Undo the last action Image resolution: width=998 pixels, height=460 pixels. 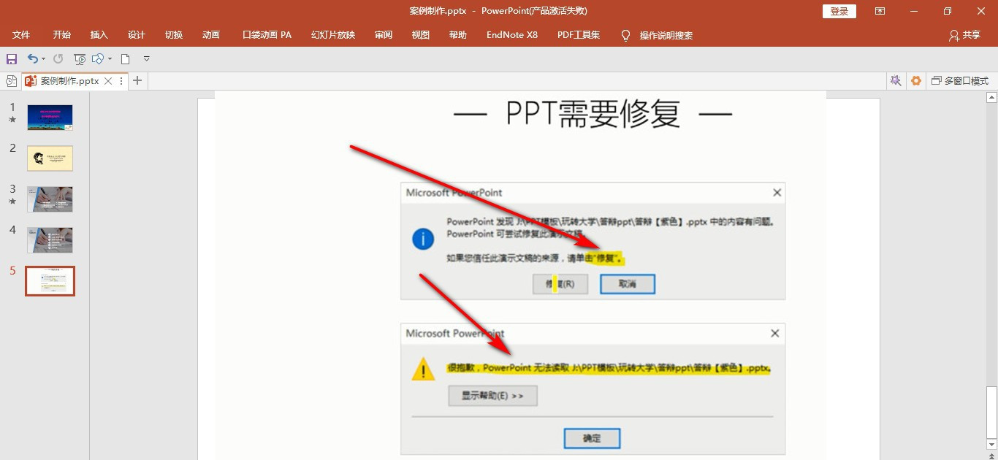point(34,58)
